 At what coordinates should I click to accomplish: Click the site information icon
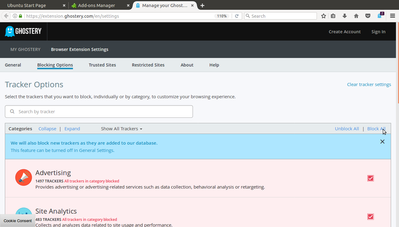coord(15,16)
